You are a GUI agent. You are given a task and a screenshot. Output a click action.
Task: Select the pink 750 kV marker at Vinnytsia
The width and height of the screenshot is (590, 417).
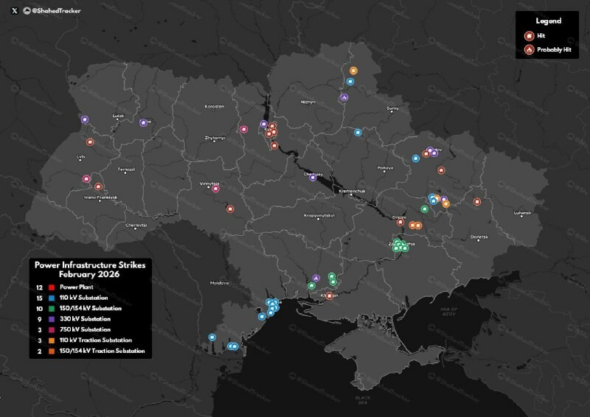click(216, 189)
